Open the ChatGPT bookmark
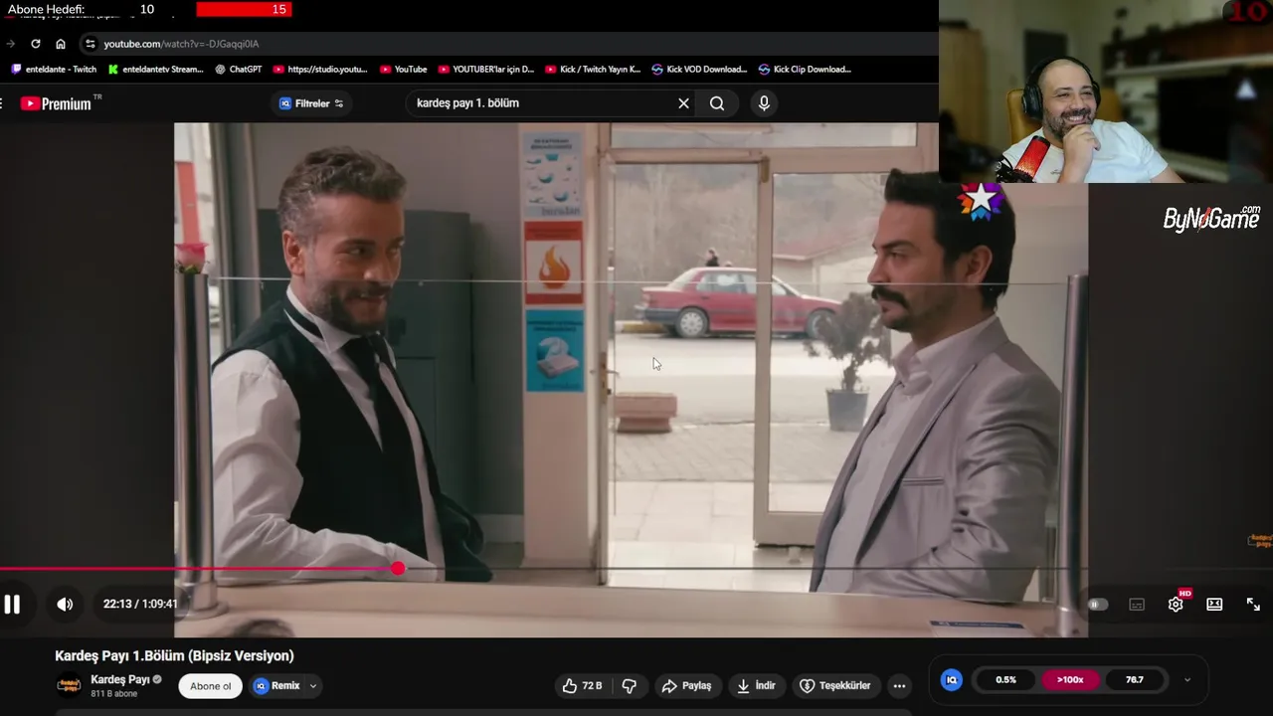 click(x=239, y=70)
